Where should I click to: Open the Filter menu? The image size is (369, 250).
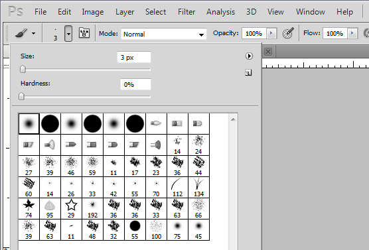(186, 12)
